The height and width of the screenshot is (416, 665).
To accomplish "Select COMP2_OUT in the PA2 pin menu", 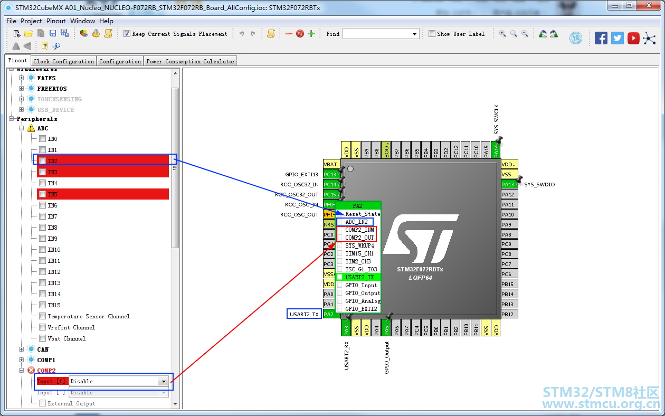I will (359, 238).
